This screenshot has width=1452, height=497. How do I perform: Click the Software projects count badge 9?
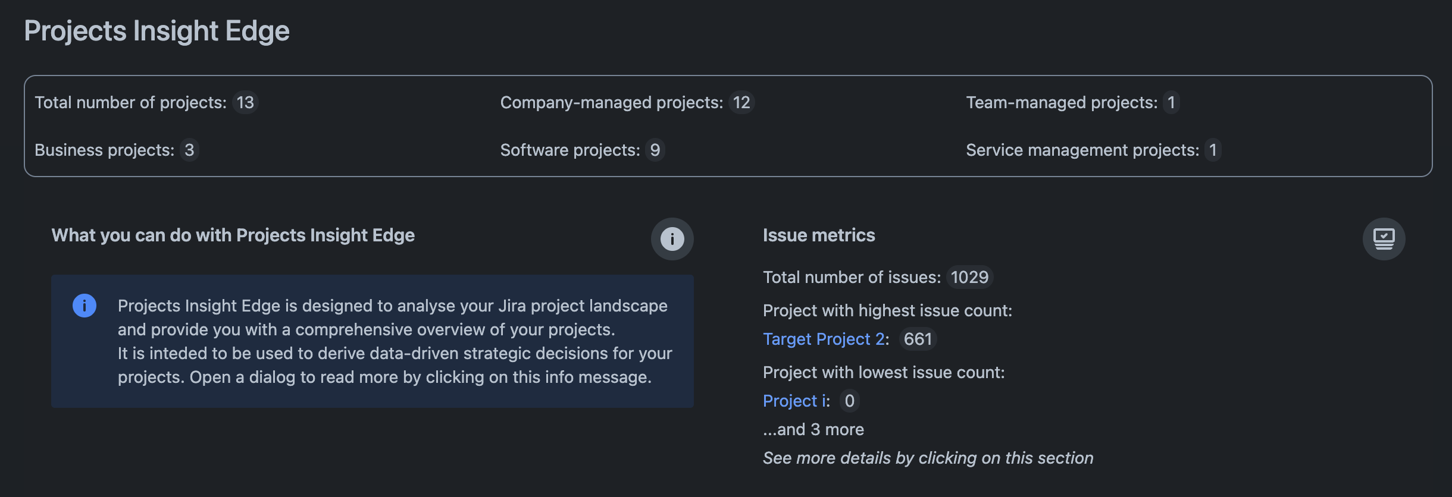(x=655, y=150)
